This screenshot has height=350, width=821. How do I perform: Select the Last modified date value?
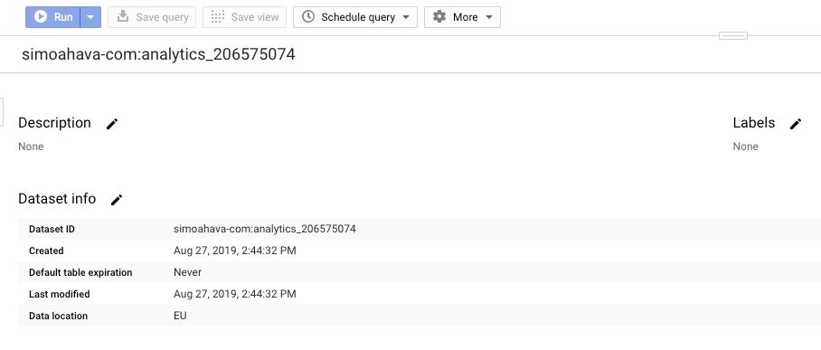coord(234,294)
